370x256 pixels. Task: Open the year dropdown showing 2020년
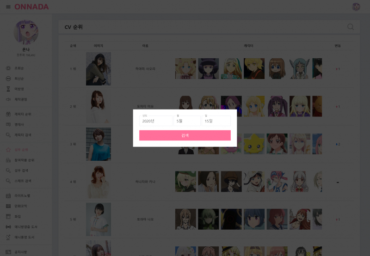[x=155, y=121]
